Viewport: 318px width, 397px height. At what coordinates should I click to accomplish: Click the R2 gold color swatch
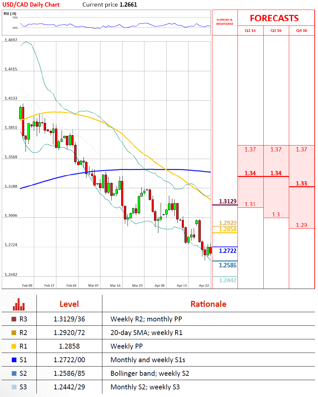(x=14, y=333)
